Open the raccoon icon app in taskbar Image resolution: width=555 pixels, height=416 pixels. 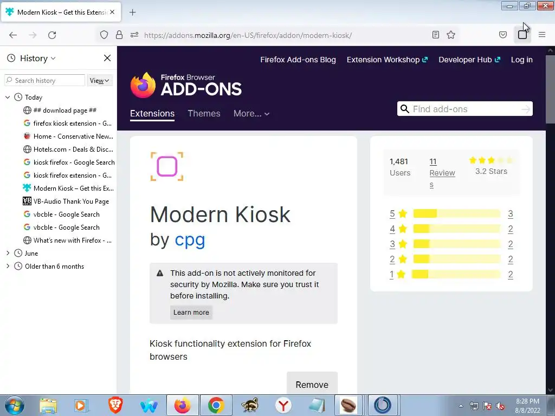(250, 405)
